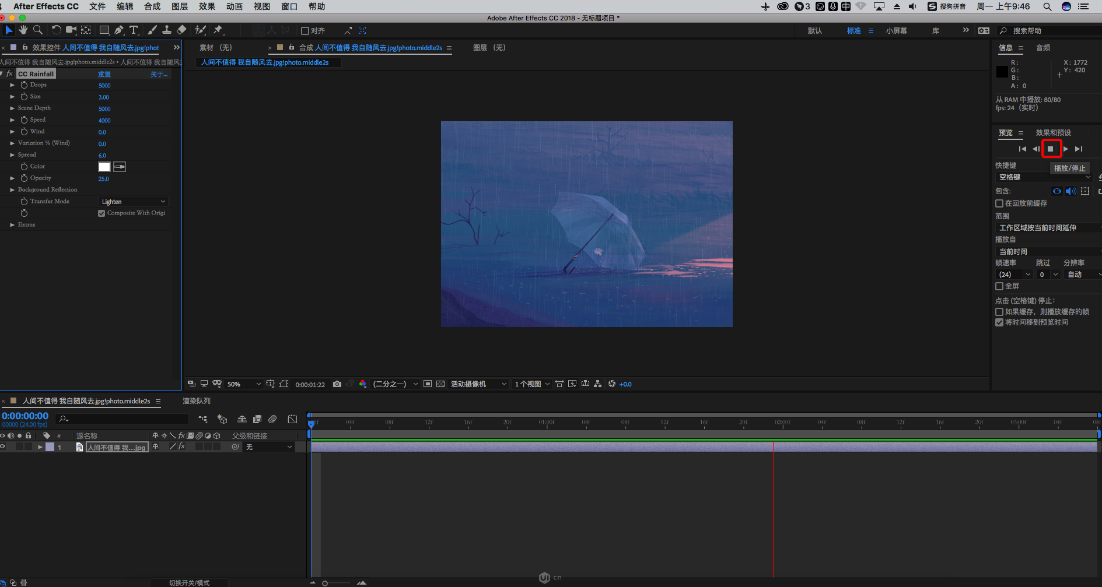Viewport: 1102px width, 587px height.
Task: Expand the Drops property
Action: 12,85
